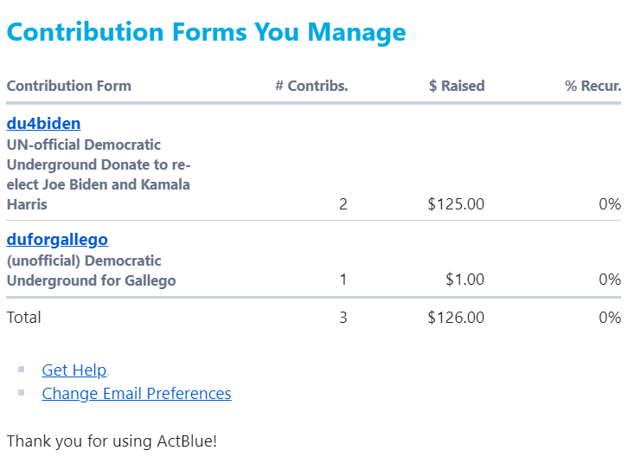Click the $125.00 raised amount

tap(456, 204)
